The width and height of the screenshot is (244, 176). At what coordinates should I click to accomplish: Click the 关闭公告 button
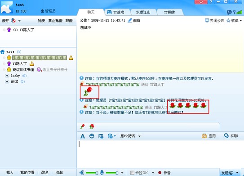pos(214,20)
